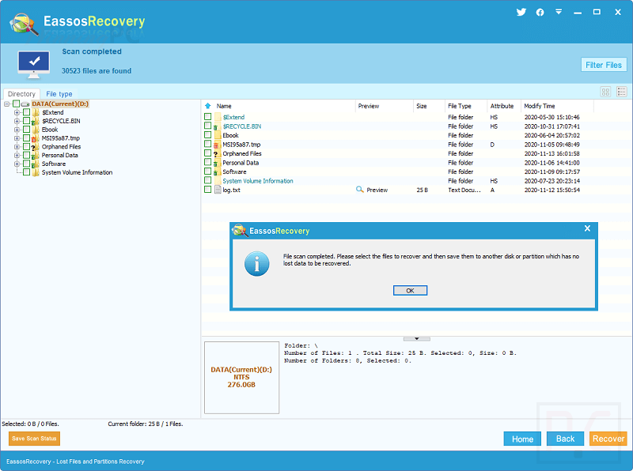The image size is (633, 471).
Task: Select the DATA(Current)(D:) NTFS partition box
Action: click(241, 377)
